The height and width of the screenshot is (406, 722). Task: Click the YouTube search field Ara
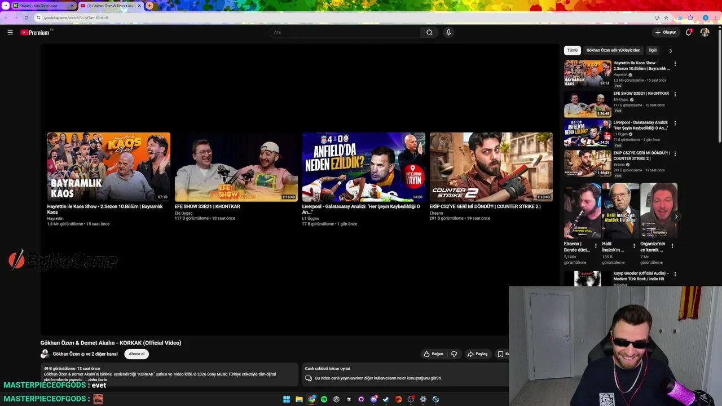345,32
